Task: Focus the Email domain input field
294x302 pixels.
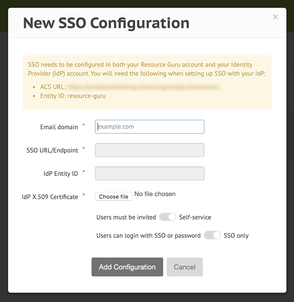Action: click(150, 127)
